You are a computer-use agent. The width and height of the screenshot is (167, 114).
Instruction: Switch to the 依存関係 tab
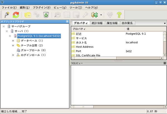point(127,23)
